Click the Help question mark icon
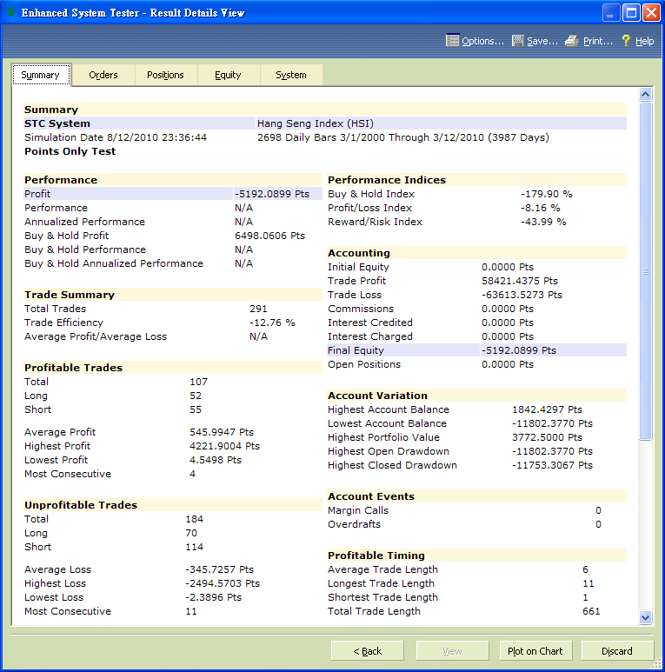 (x=626, y=41)
